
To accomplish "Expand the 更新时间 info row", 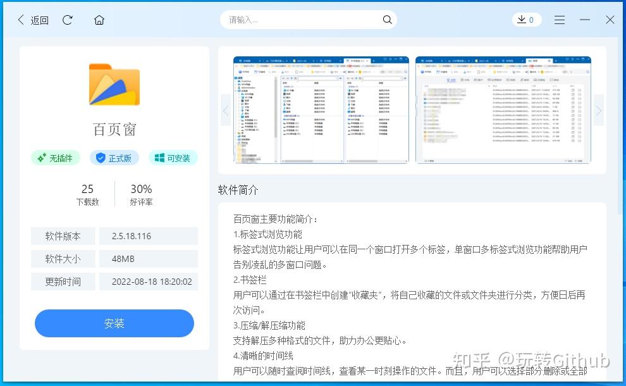I will (63, 282).
